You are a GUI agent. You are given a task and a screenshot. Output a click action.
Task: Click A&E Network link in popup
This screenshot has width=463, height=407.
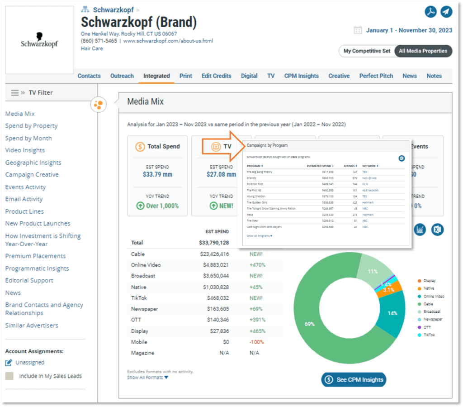click(x=370, y=190)
